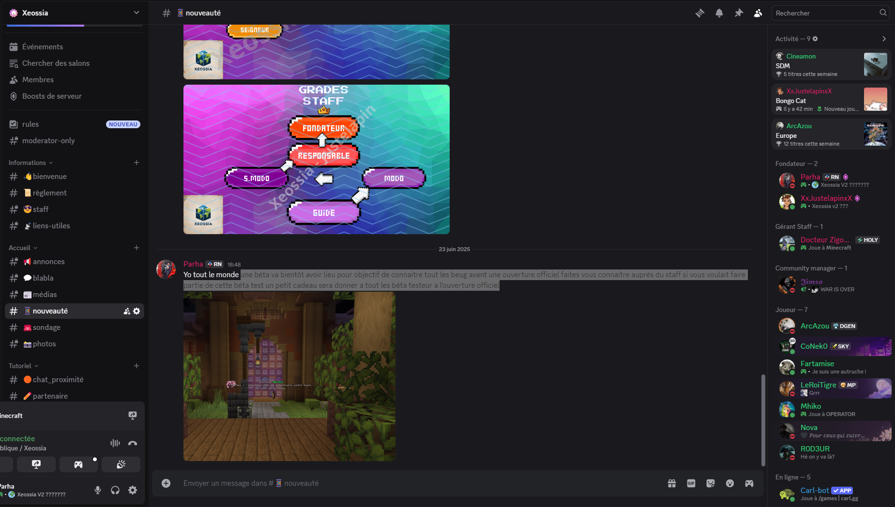Open the sticker picker
The width and height of the screenshot is (895, 507).
[711, 483]
